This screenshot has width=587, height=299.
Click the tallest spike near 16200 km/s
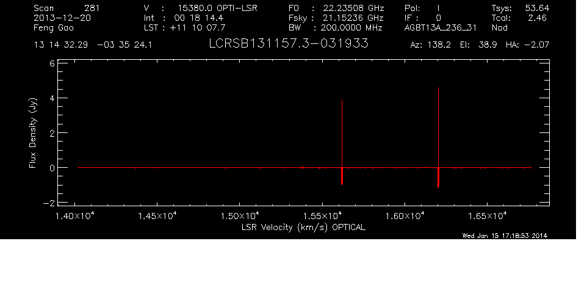tap(438, 137)
